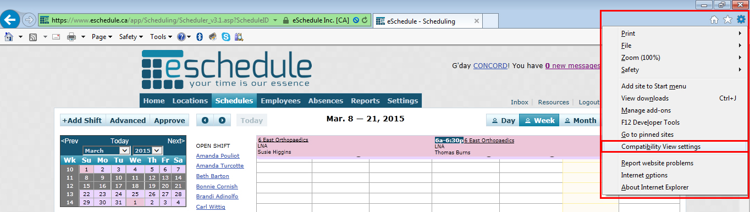This screenshot has height=212, width=750.
Task: Click the Read mail envelope icon
Action: [56, 37]
